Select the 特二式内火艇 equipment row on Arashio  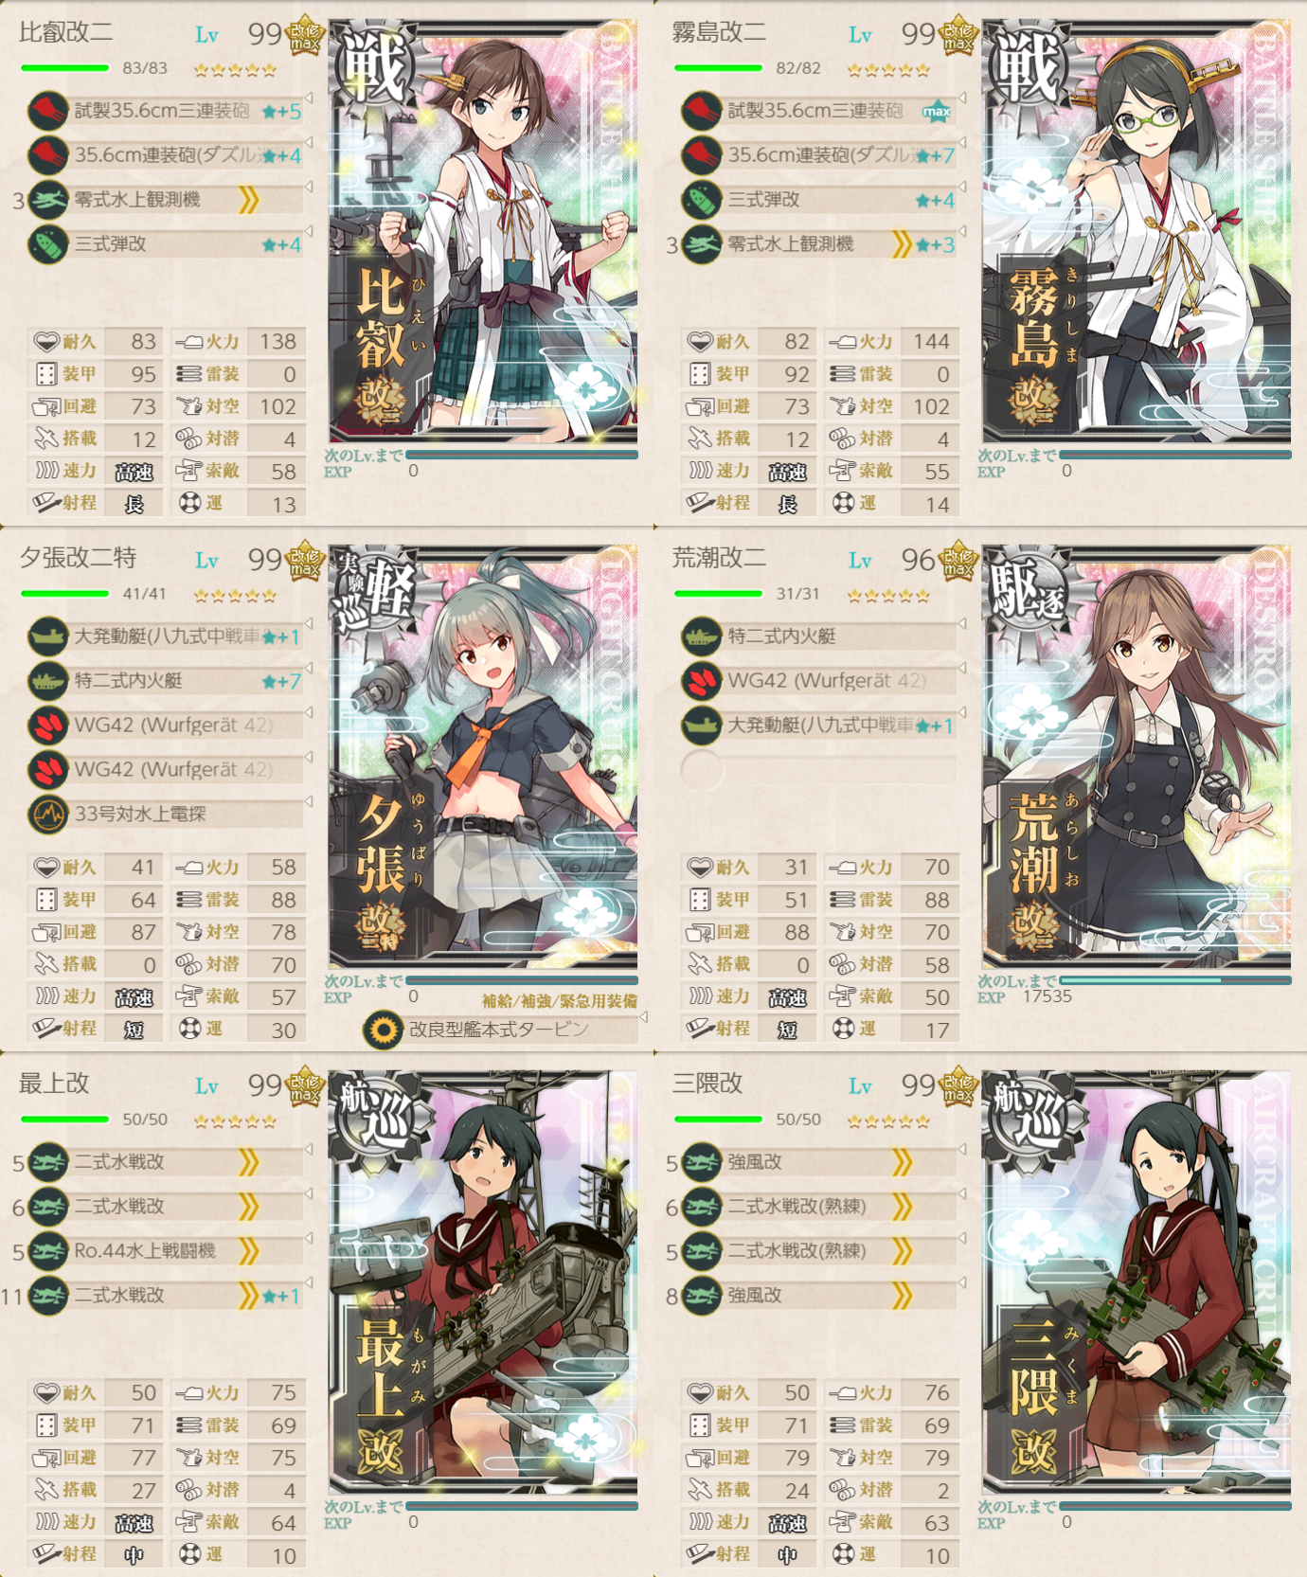point(818,636)
